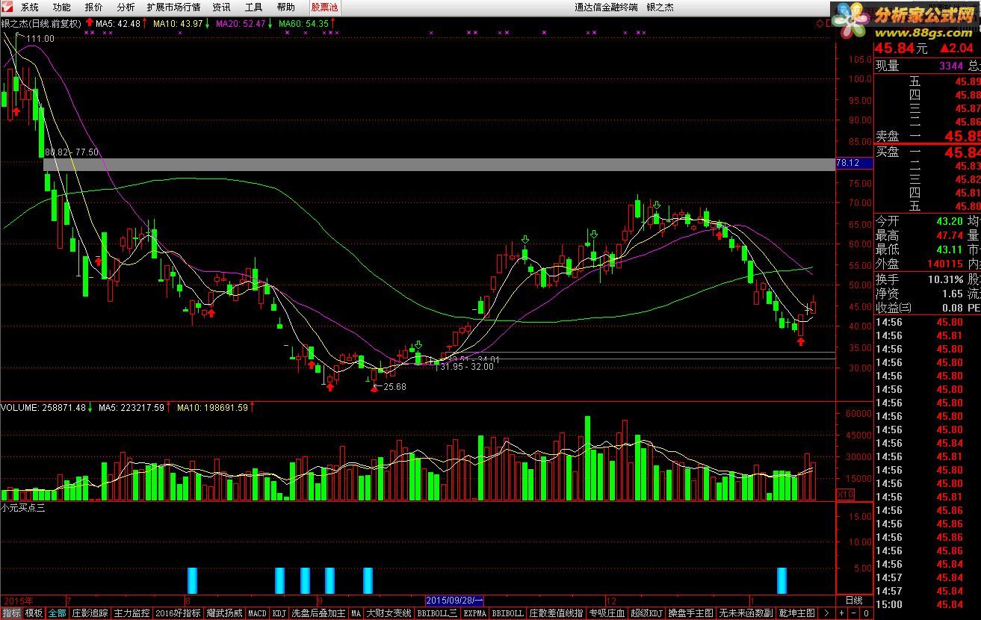This screenshot has height=620, width=981.
Task: Click the 45.84元 current price
Action: click(900, 49)
